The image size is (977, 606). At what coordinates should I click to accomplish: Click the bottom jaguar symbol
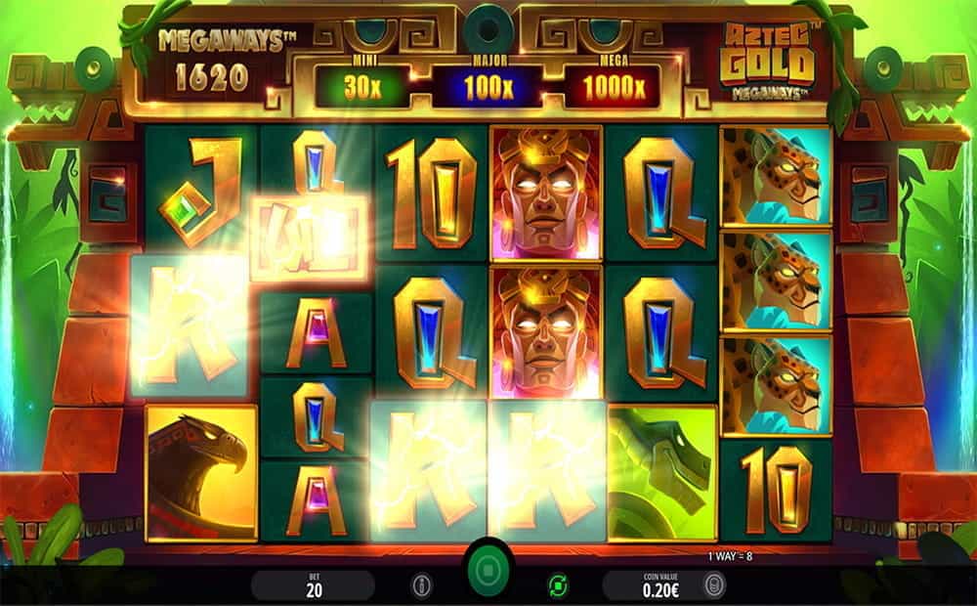[x=777, y=385]
